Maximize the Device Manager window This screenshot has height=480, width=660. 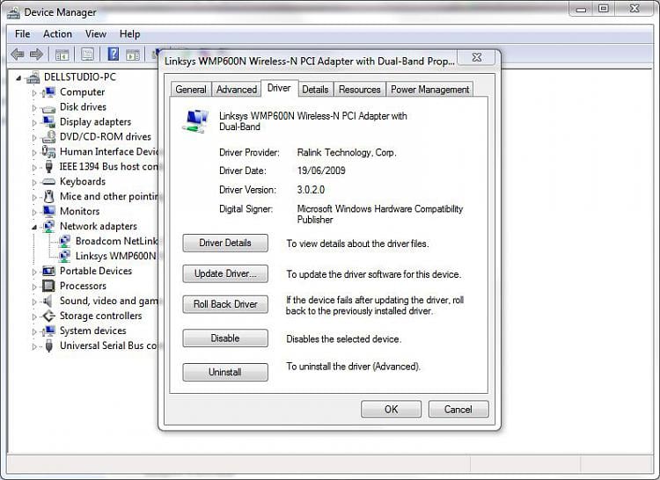click(x=604, y=9)
